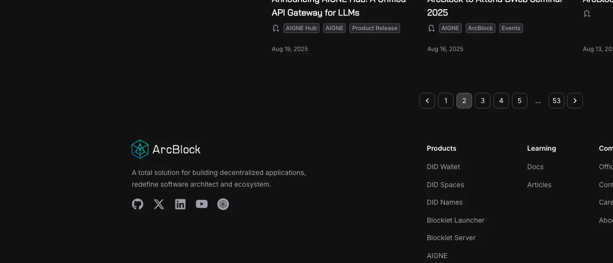Open the Articles link under Learning
Screen dimensions: 613x263
(x=539, y=185)
